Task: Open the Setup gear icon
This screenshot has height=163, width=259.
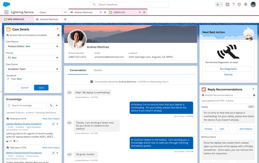Action: [x=239, y=5]
